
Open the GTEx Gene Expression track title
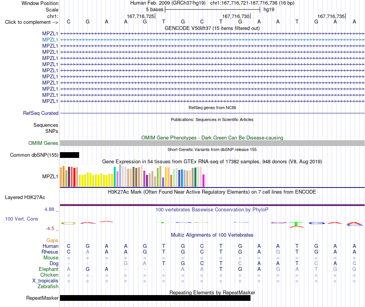[212, 161]
